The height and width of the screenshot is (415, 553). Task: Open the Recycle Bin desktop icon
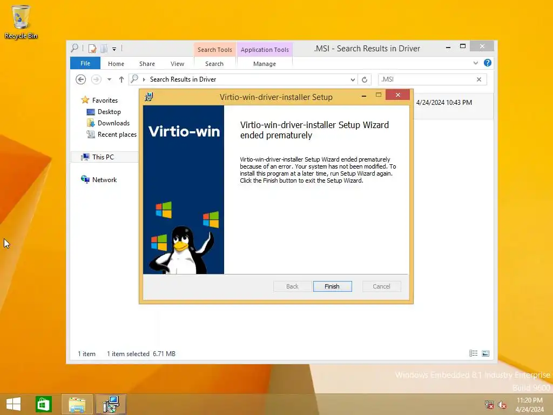coord(21,22)
